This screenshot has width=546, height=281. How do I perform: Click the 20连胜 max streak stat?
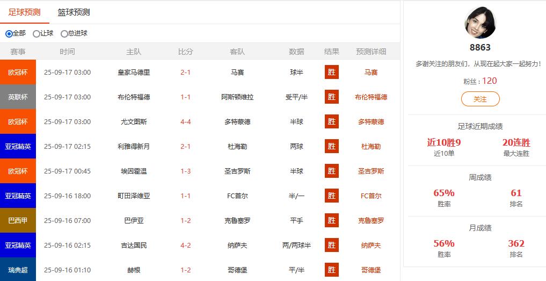516,142
